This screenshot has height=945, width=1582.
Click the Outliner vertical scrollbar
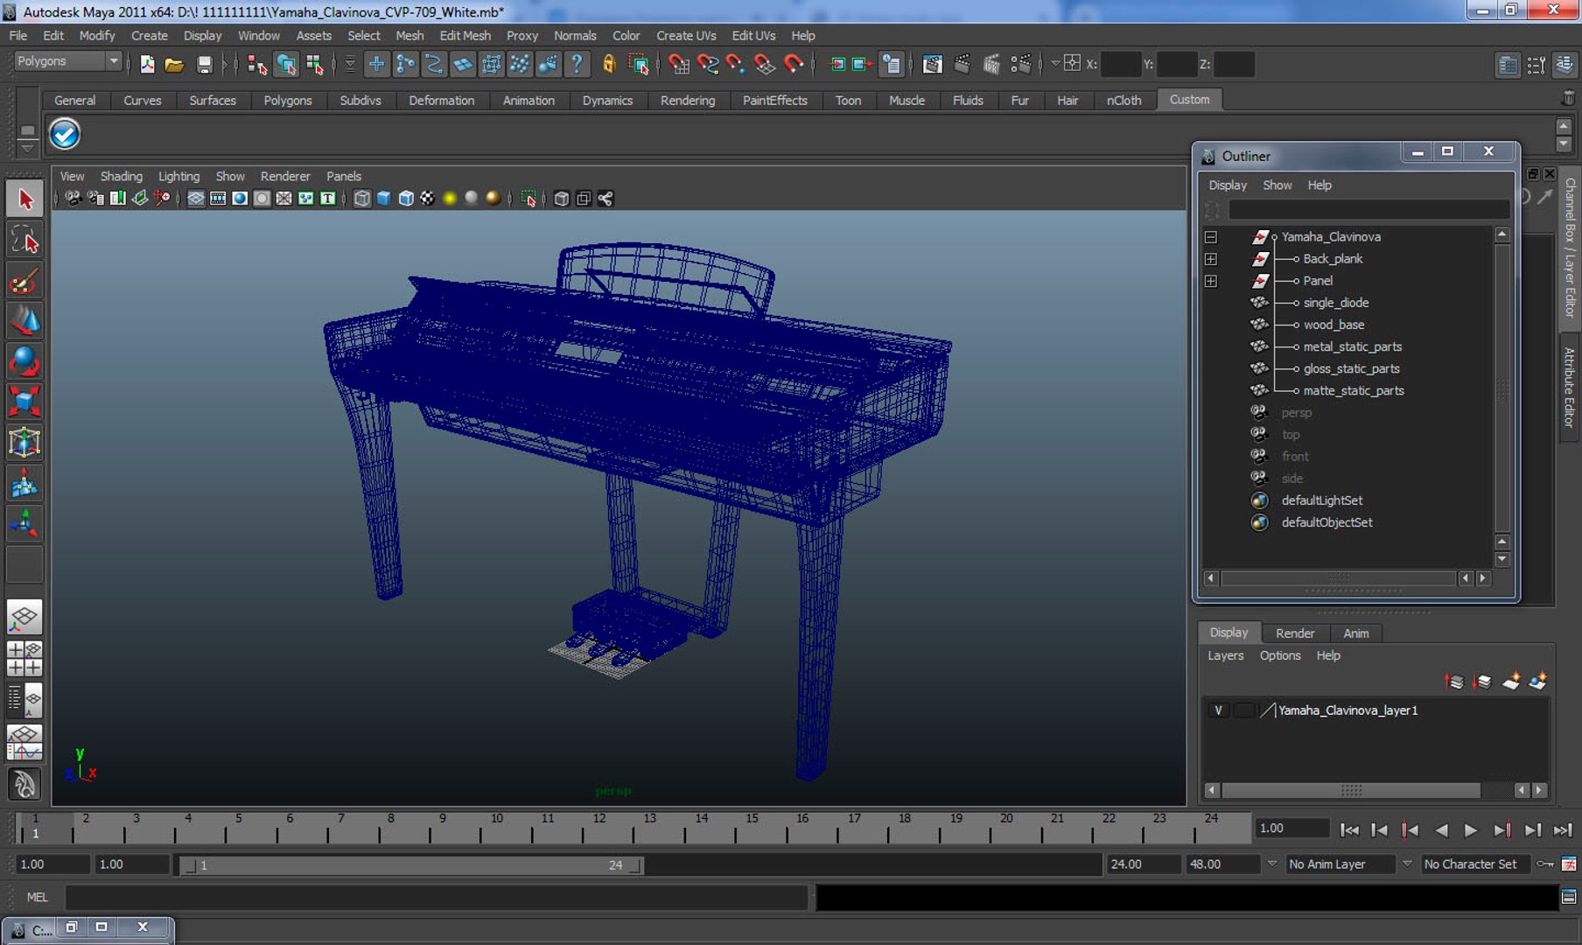point(1501,389)
